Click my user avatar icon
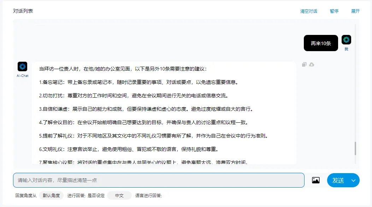 pos(346,39)
